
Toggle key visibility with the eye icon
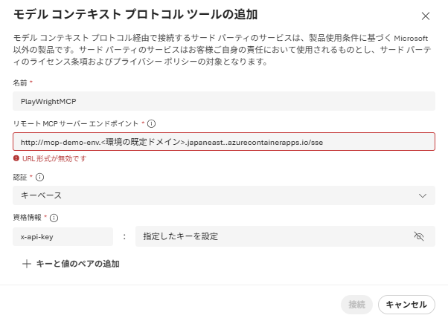click(419, 236)
